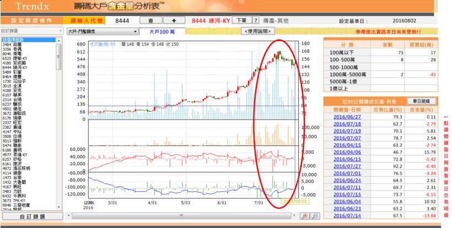Click the 1000萬-5000萬 category row label
Viewport: 452px width, 228px height.
[348, 74]
